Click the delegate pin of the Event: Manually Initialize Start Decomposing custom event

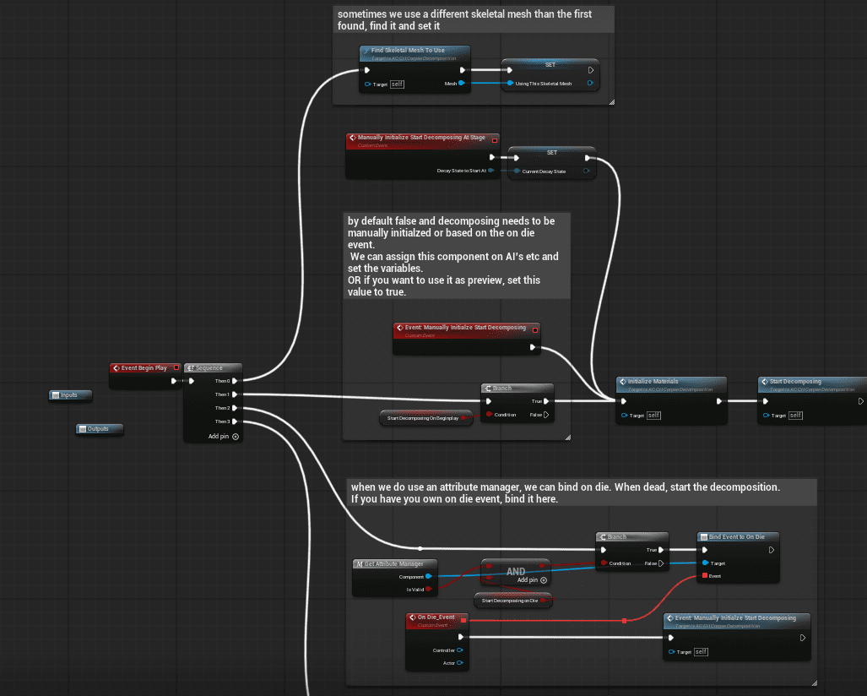click(x=535, y=330)
